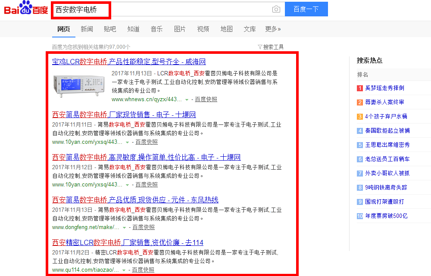The image size is (431, 276).
Task: Click the www.qu114.com/tiaozao URL text
Action: pos(85,270)
